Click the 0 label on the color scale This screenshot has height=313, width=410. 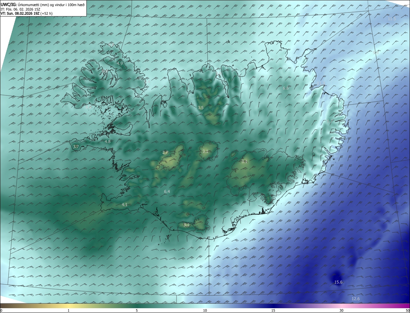click(x=1, y=310)
